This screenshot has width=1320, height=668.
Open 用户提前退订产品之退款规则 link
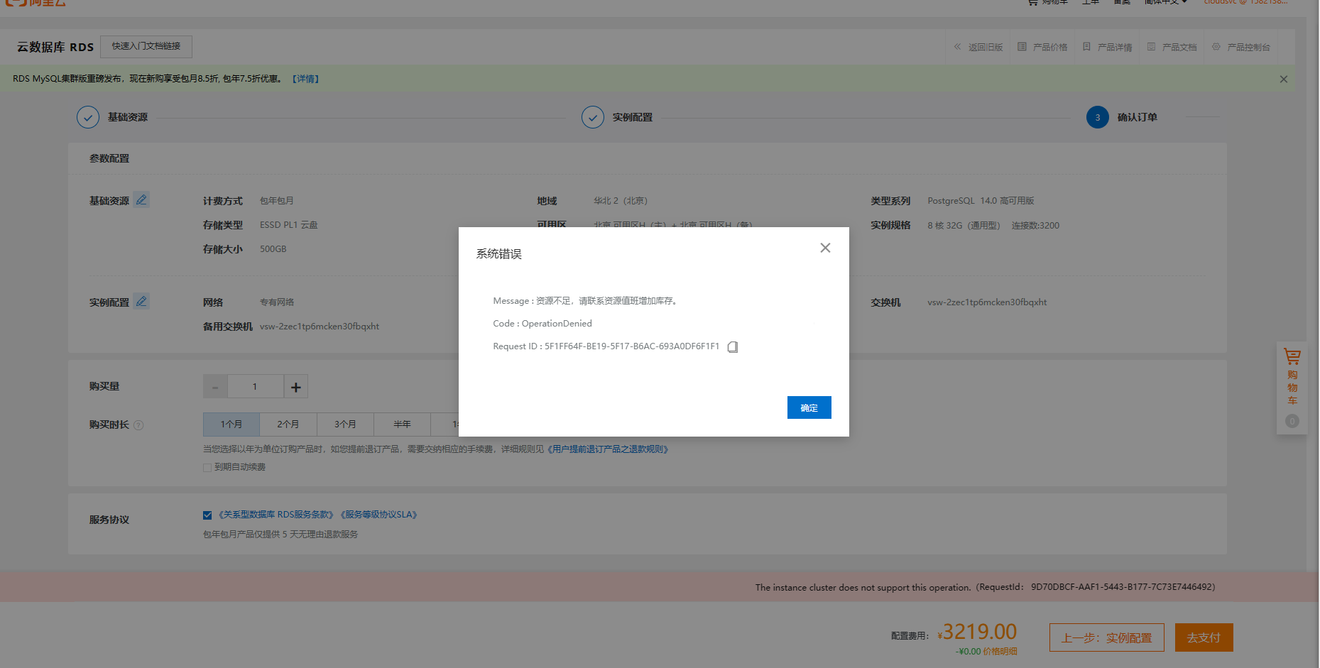[608, 449]
